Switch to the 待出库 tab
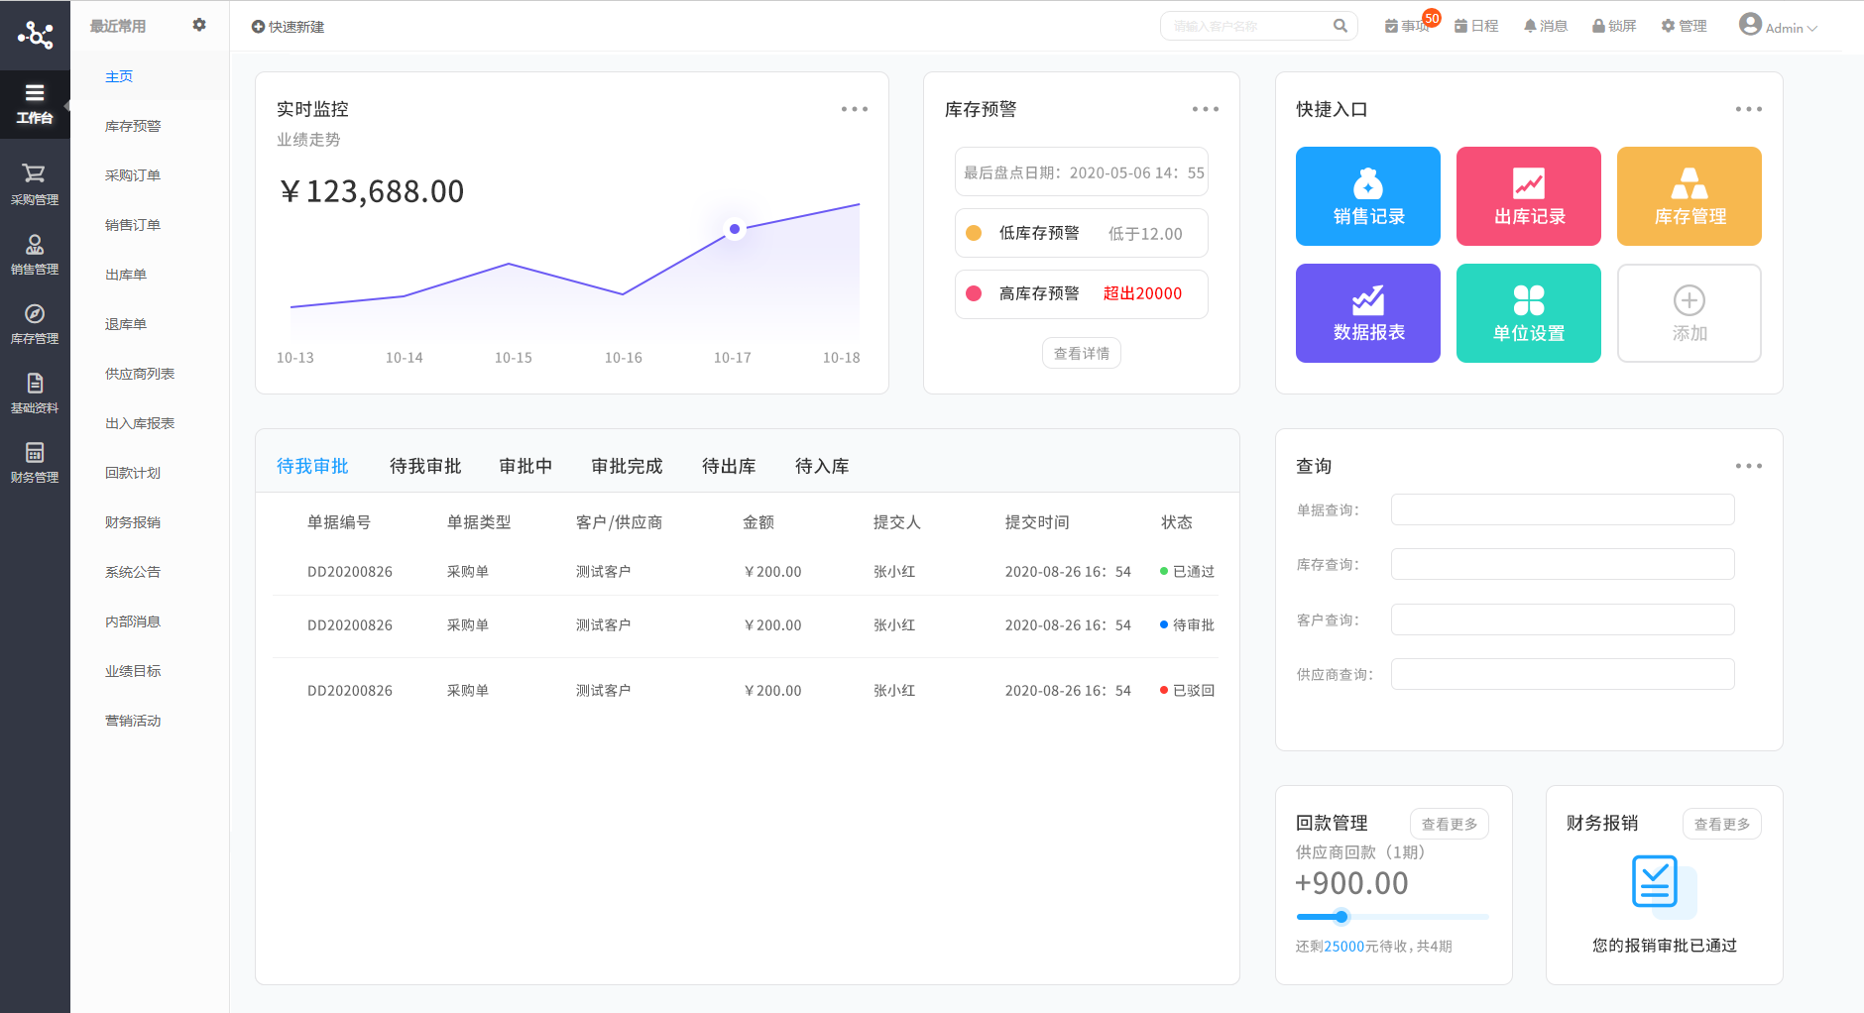 [728, 466]
